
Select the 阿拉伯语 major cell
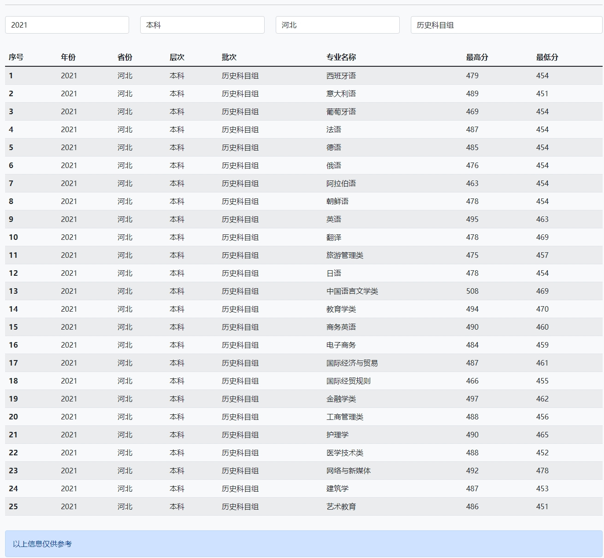pyautogui.click(x=341, y=183)
